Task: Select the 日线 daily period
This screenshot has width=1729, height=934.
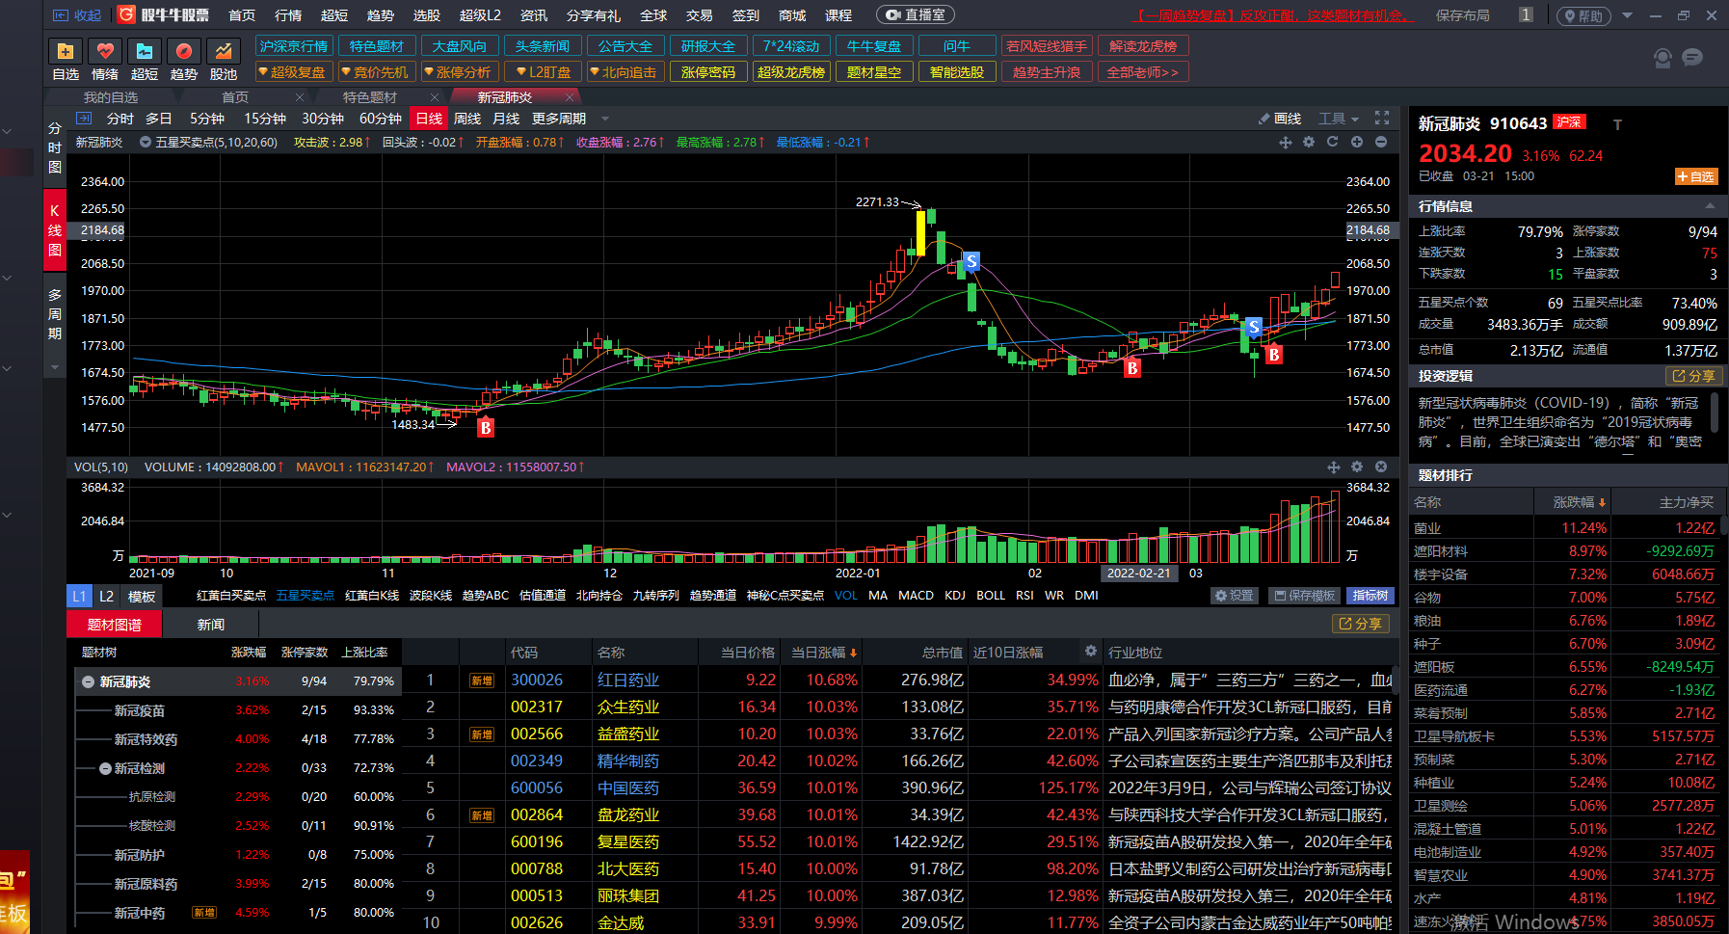Action: pyautogui.click(x=429, y=119)
